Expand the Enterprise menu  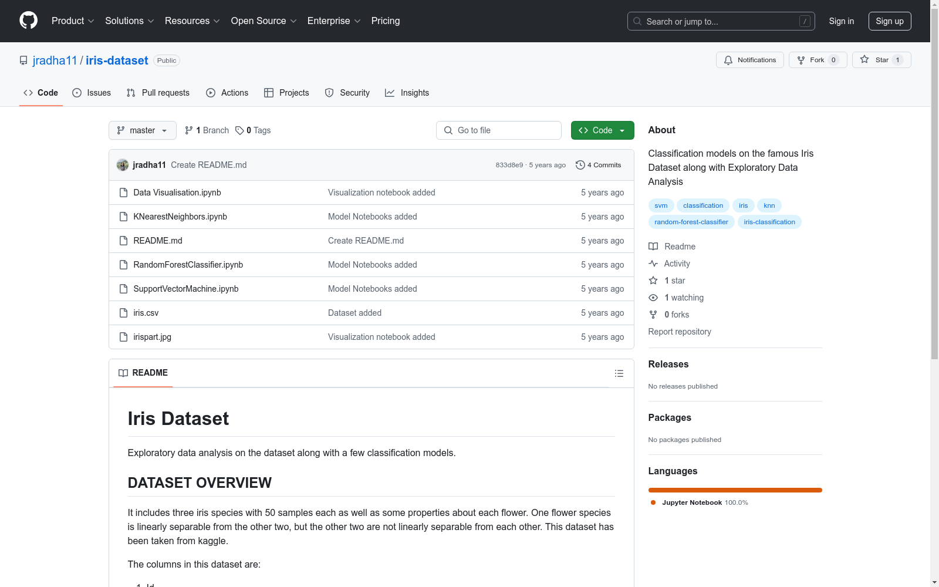point(334,21)
